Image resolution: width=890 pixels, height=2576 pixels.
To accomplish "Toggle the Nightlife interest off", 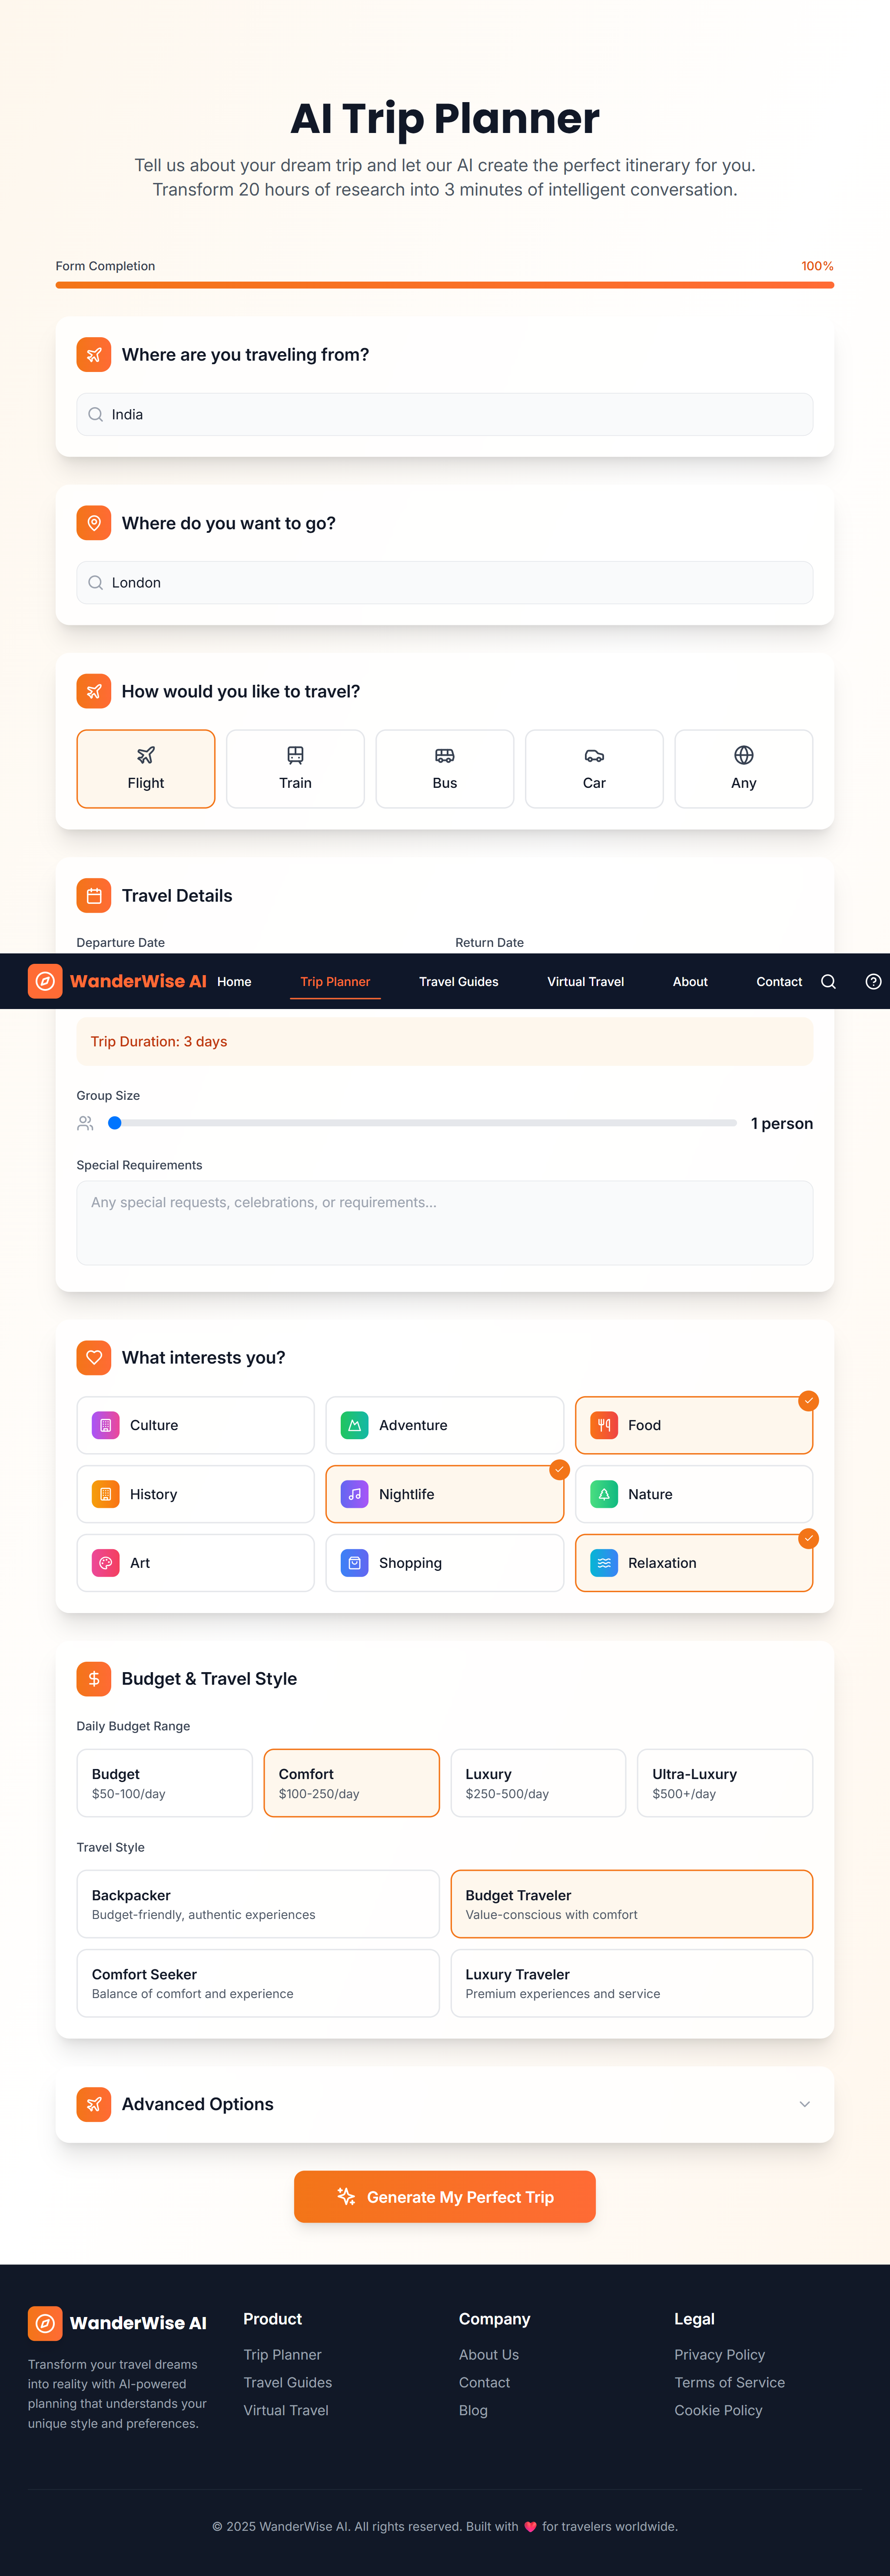I will [444, 1493].
